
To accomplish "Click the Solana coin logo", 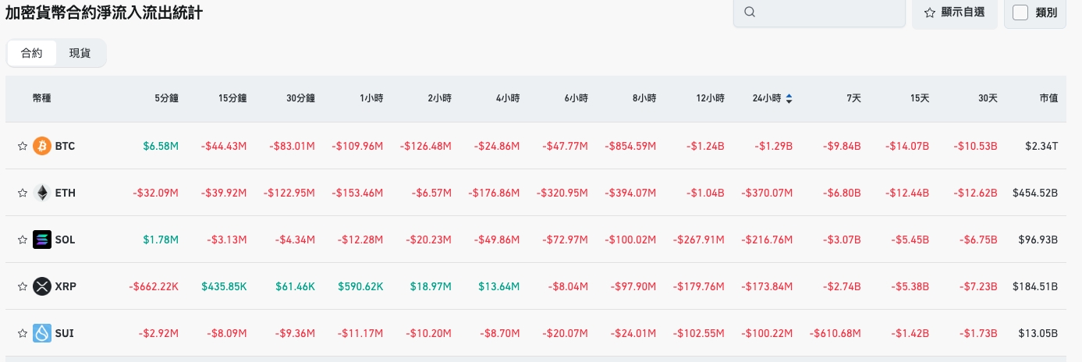I will [x=42, y=240].
